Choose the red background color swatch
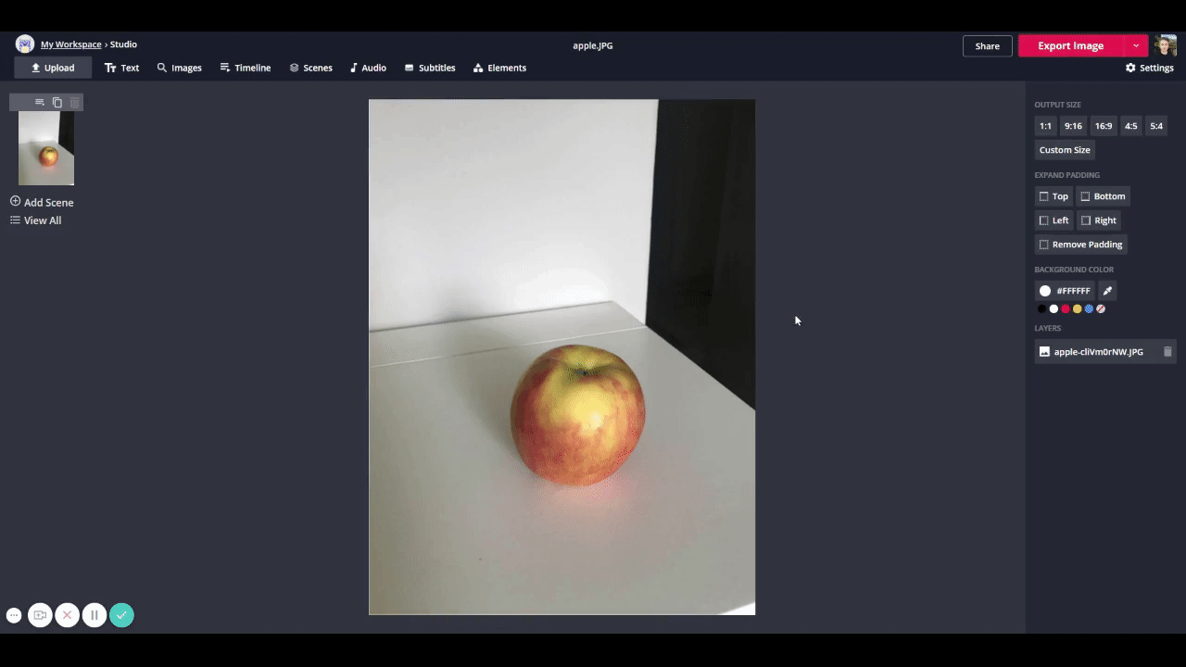Image resolution: width=1186 pixels, height=667 pixels. 1066,309
